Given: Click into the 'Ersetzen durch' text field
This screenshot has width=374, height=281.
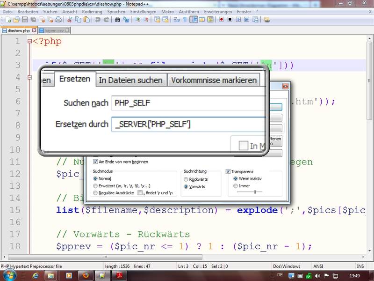Looking at the screenshot, I should point(187,124).
